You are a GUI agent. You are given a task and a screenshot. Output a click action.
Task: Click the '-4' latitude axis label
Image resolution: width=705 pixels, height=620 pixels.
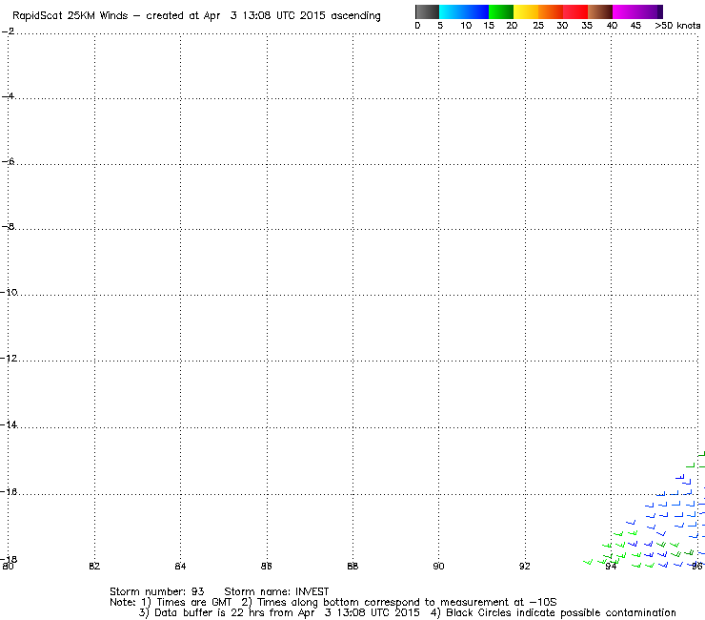point(8,96)
